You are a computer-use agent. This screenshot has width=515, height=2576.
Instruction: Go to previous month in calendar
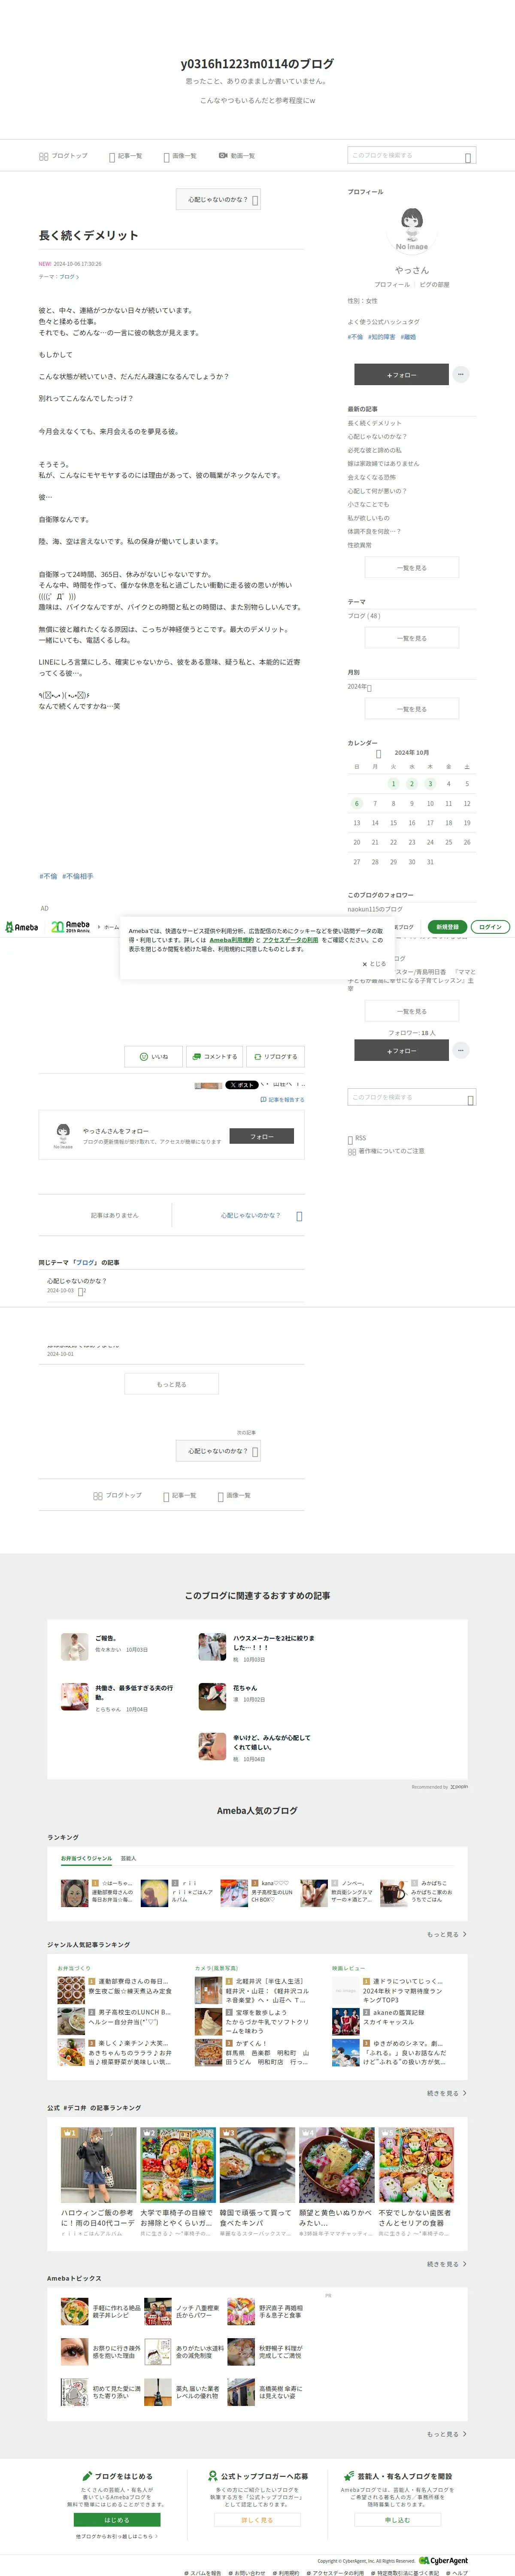[x=378, y=753]
